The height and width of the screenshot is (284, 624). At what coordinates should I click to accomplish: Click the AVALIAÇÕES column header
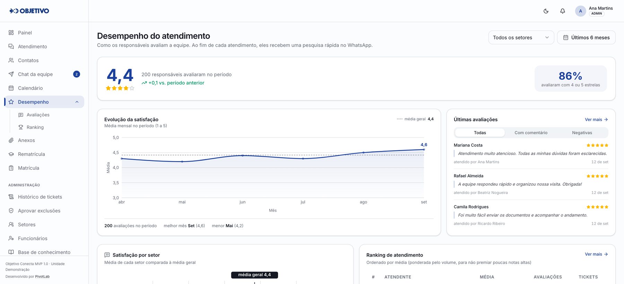point(548,277)
